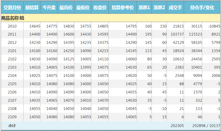
Task: Select the 今开盘 column header
Action: click(x=49, y=8)
